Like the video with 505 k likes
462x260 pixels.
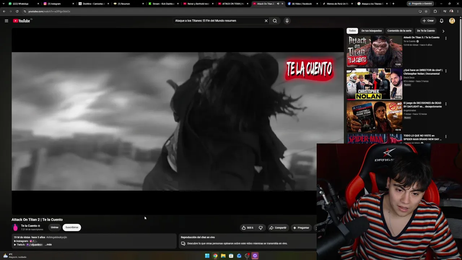click(x=248, y=228)
